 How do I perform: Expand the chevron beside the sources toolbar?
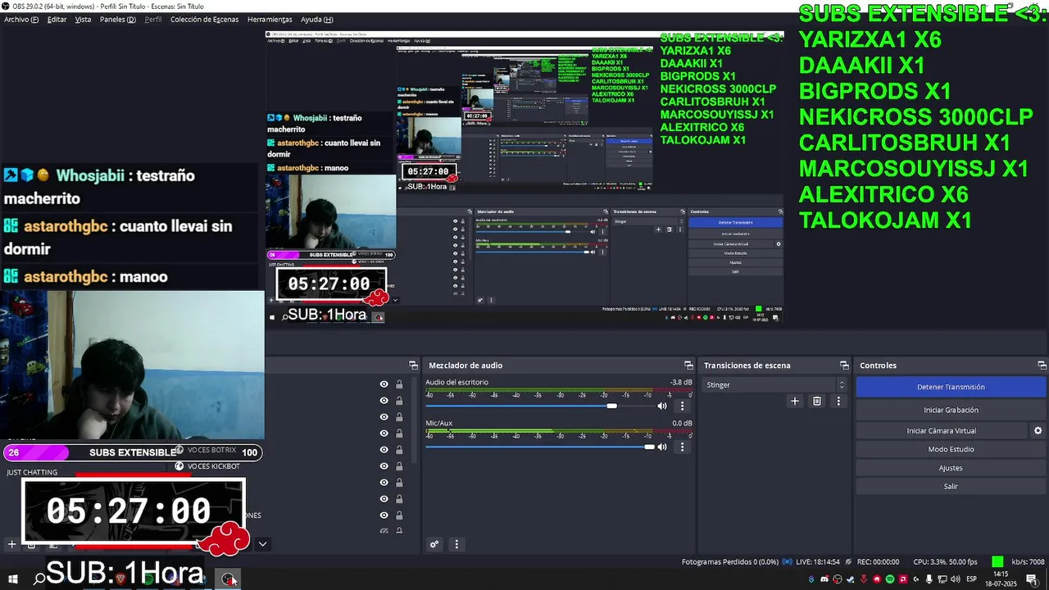point(262,543)
